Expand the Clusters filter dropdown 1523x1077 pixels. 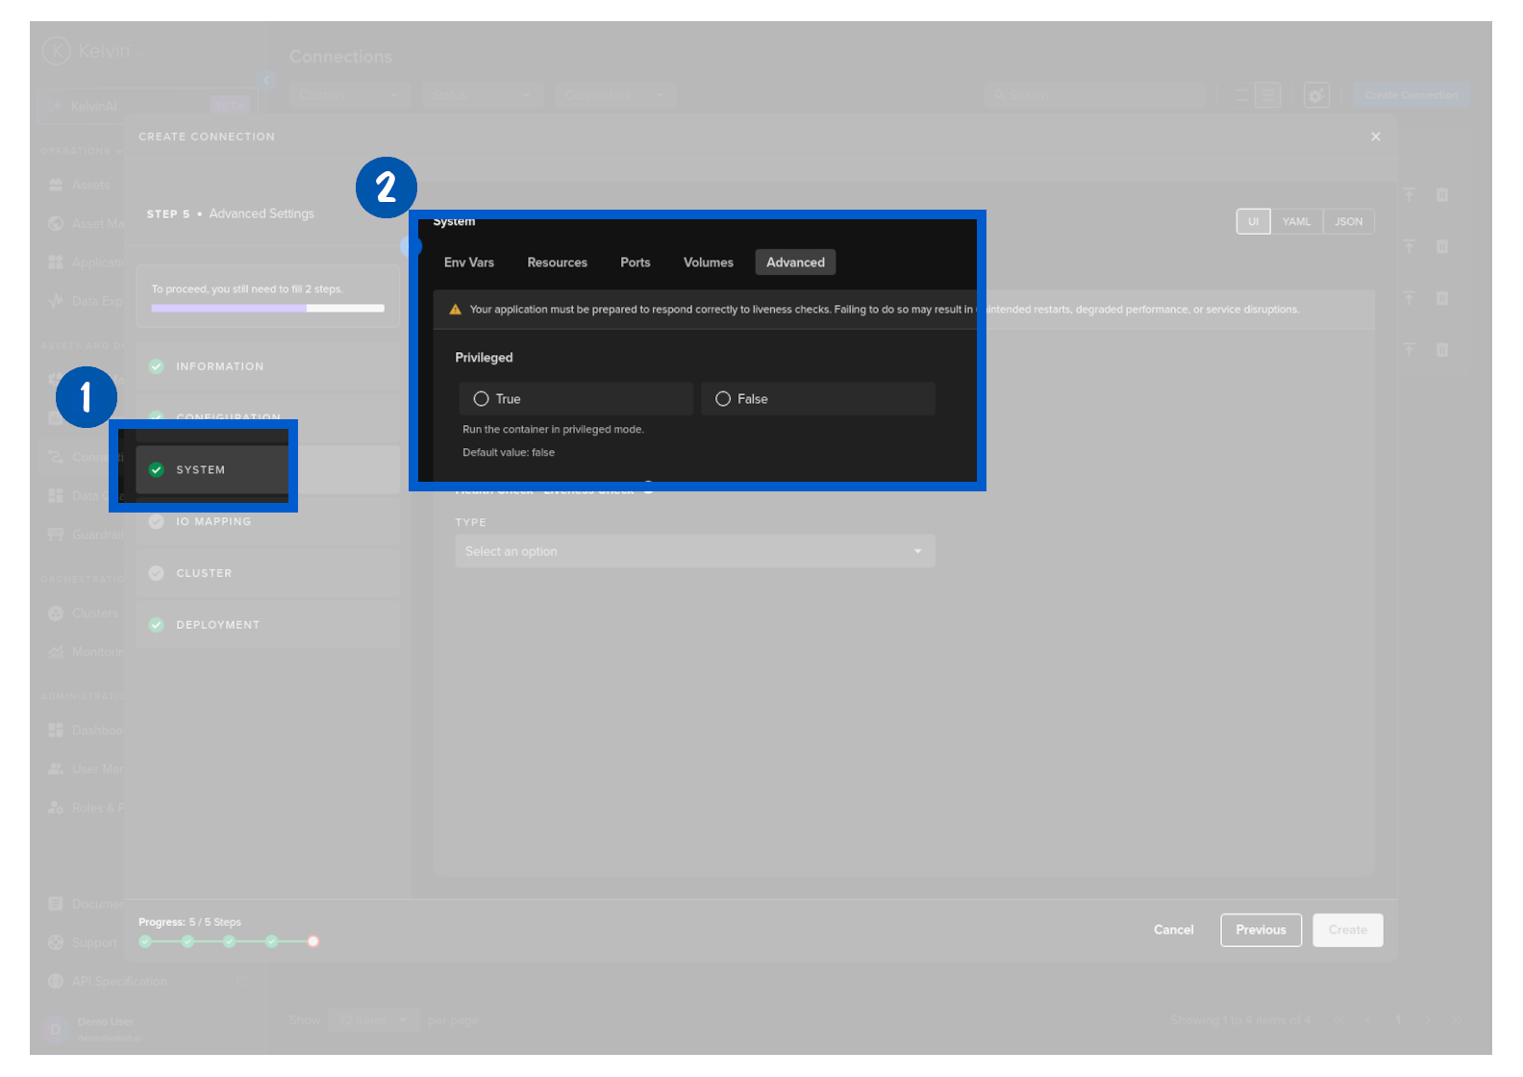(x=348, y=96)
